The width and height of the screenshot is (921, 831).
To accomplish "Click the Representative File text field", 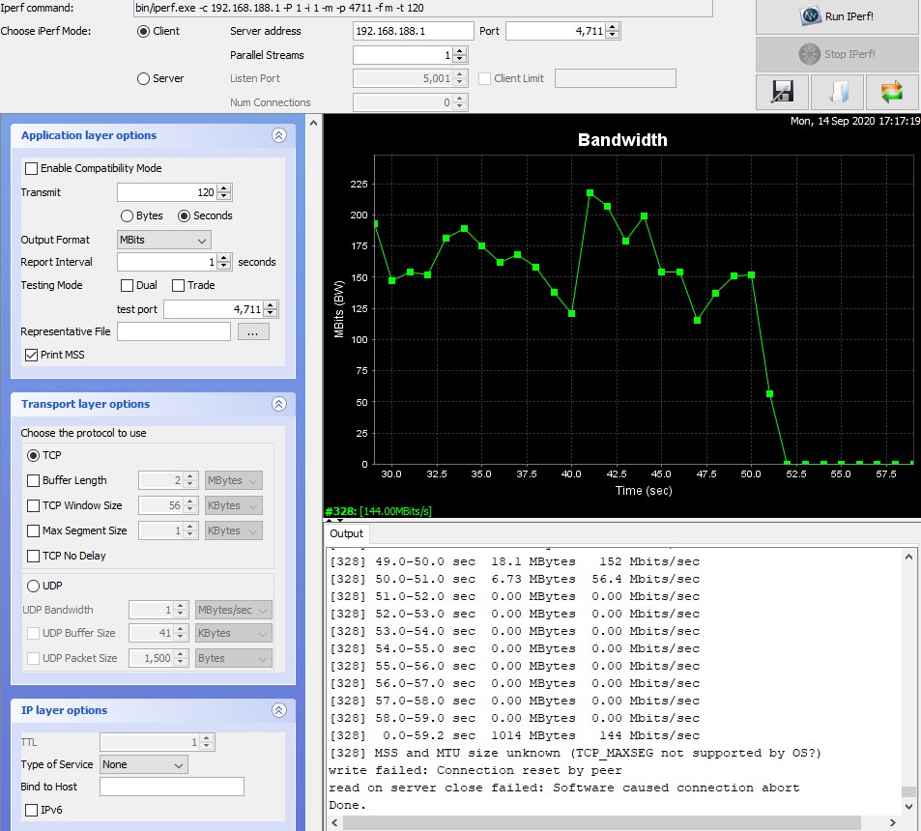I will pos(174,331).
